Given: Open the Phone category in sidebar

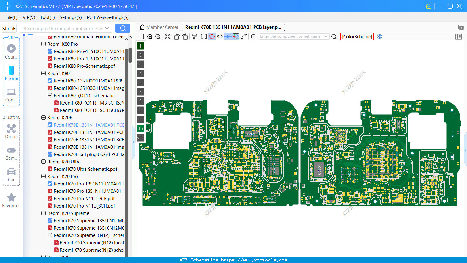Looking at the screenshot, I should point(11,73).
